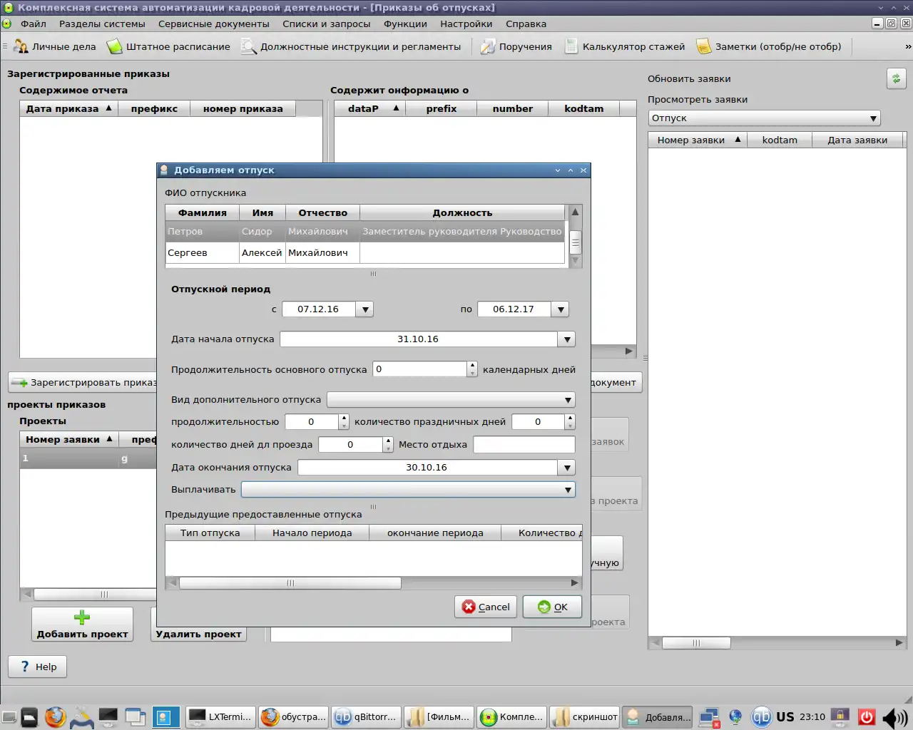This screenshot has height=730, width=913.
Task: Show hidden toolbar items via the chevron
Action: tap(907, 47)
